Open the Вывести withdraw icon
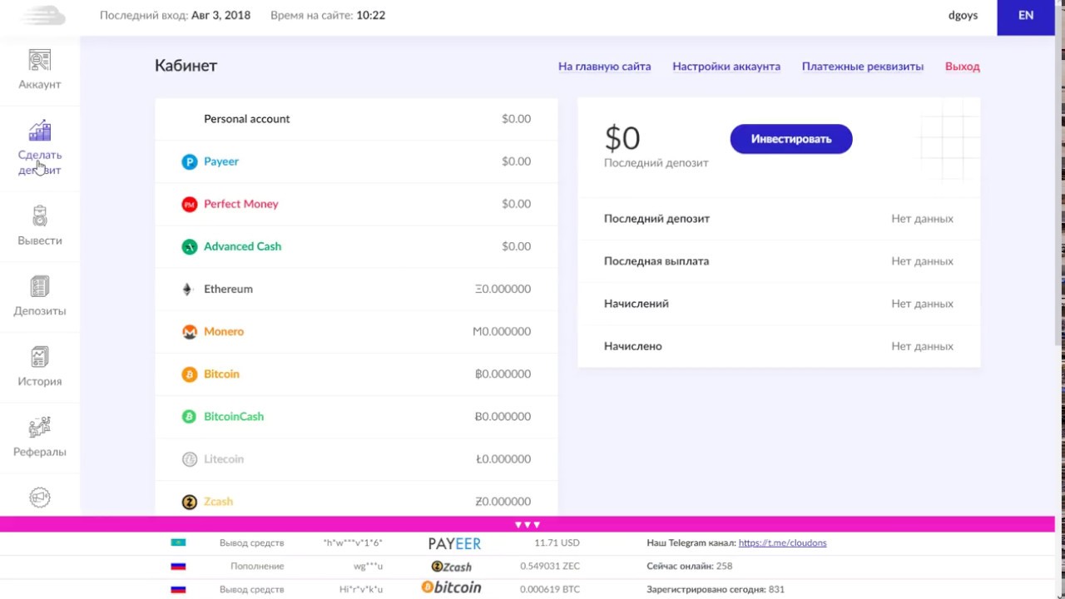The height and width of the screenshot is (599, 1065). (x=40, y=216)
